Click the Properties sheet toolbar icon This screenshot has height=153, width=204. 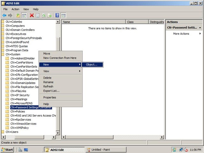click(38, 16)
